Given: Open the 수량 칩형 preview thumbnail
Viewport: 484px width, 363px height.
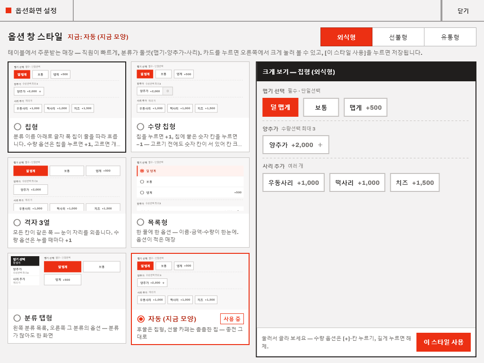Looking at the screenshot, I should [x=190, y=90].
